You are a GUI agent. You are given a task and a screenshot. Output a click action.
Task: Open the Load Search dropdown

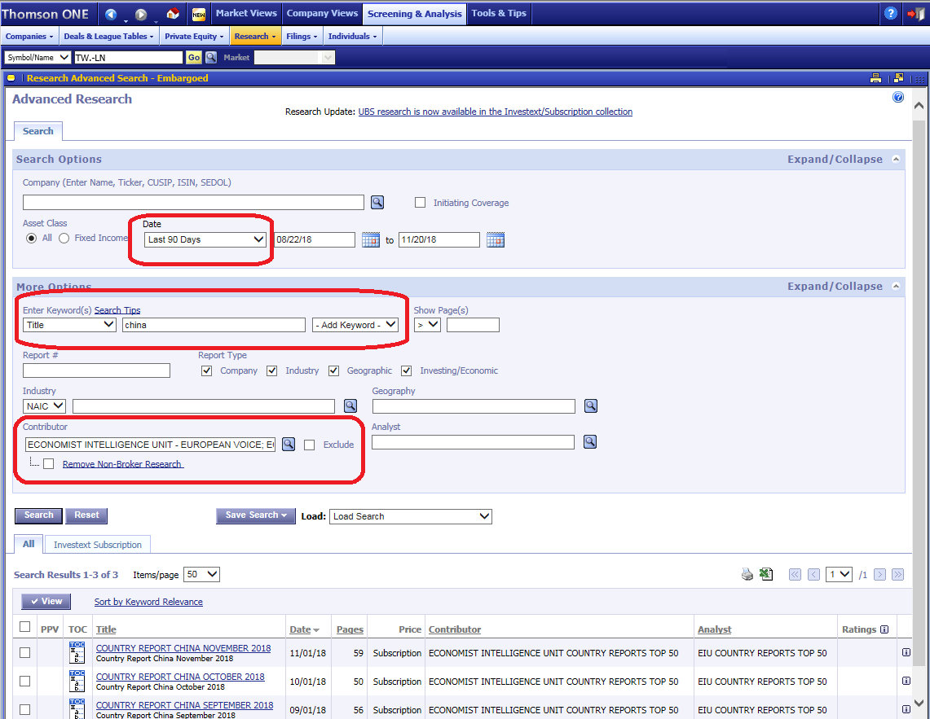coord(411,516)
